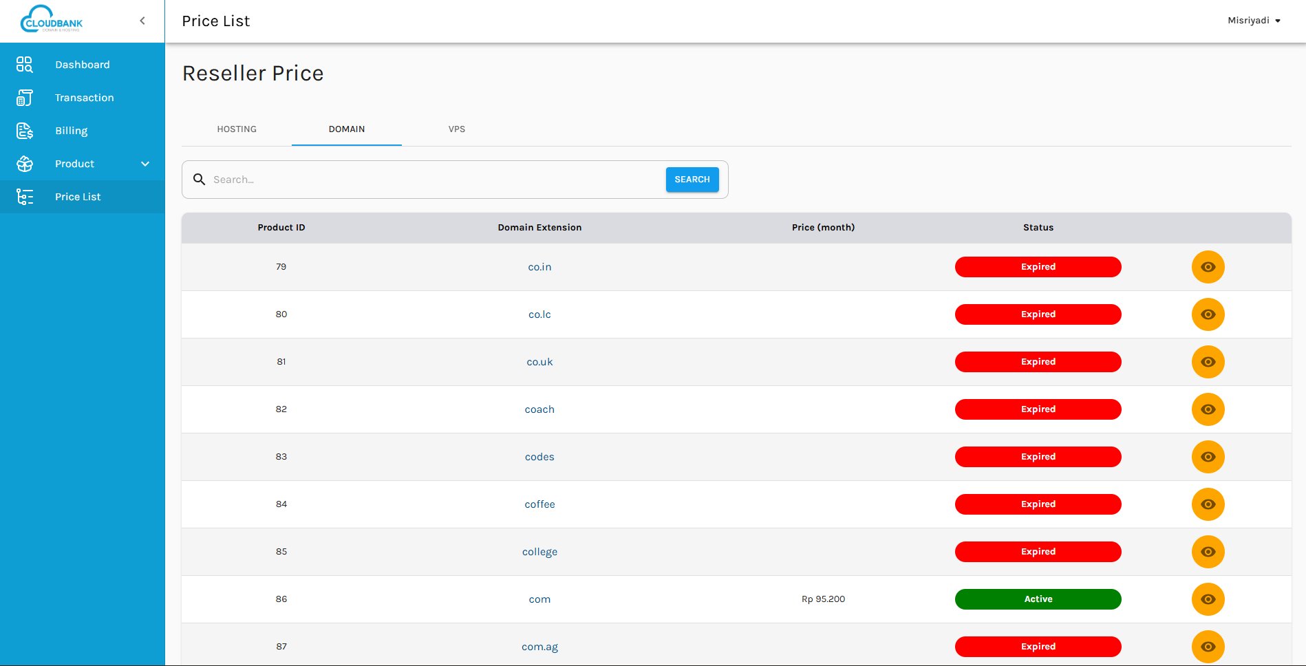Expand the Product submenu chevron
1306x666 pixels.
[145, 164]
